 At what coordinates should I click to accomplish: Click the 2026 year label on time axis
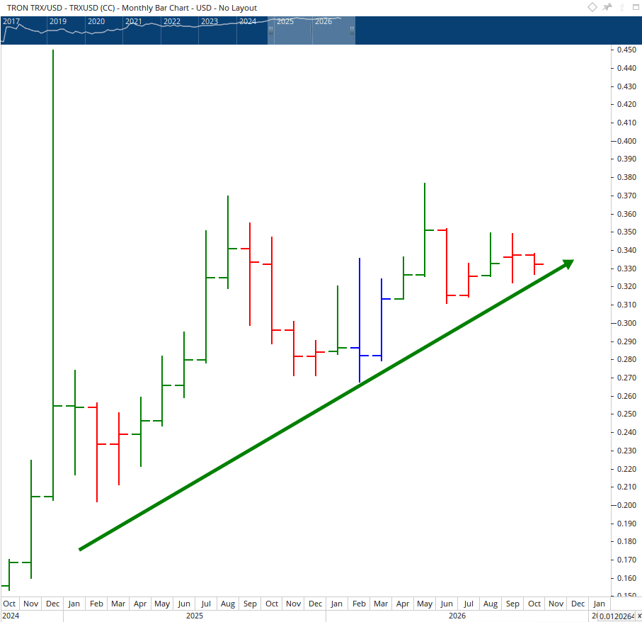pos(457,616)
